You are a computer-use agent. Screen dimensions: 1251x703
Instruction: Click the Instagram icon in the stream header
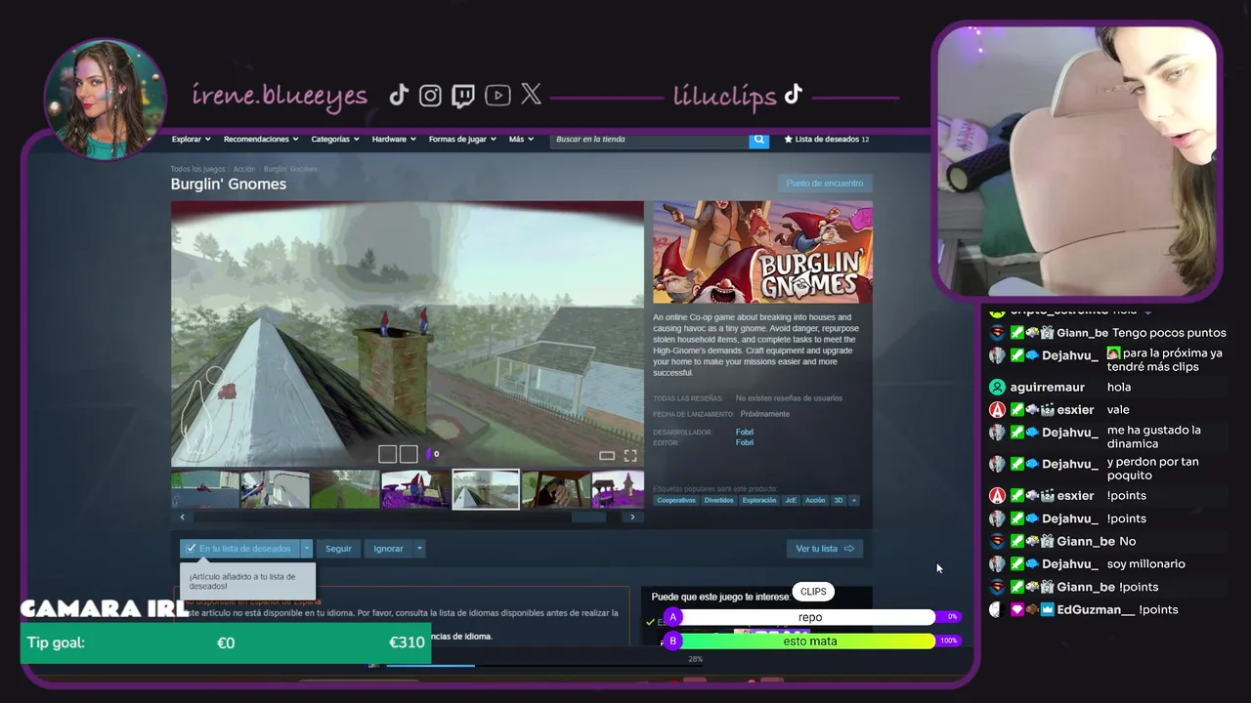430,95
